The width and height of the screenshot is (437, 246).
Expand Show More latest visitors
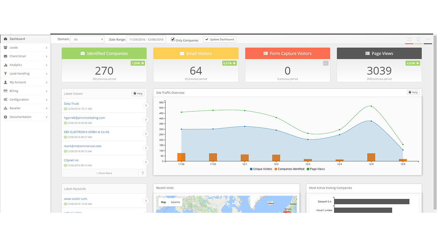tap(104, 173)
